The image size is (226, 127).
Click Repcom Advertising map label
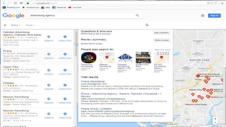coord(196,104)
